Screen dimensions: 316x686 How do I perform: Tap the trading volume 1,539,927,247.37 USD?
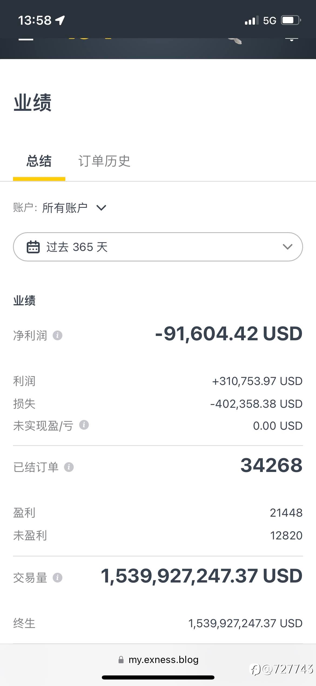point(201,576)
